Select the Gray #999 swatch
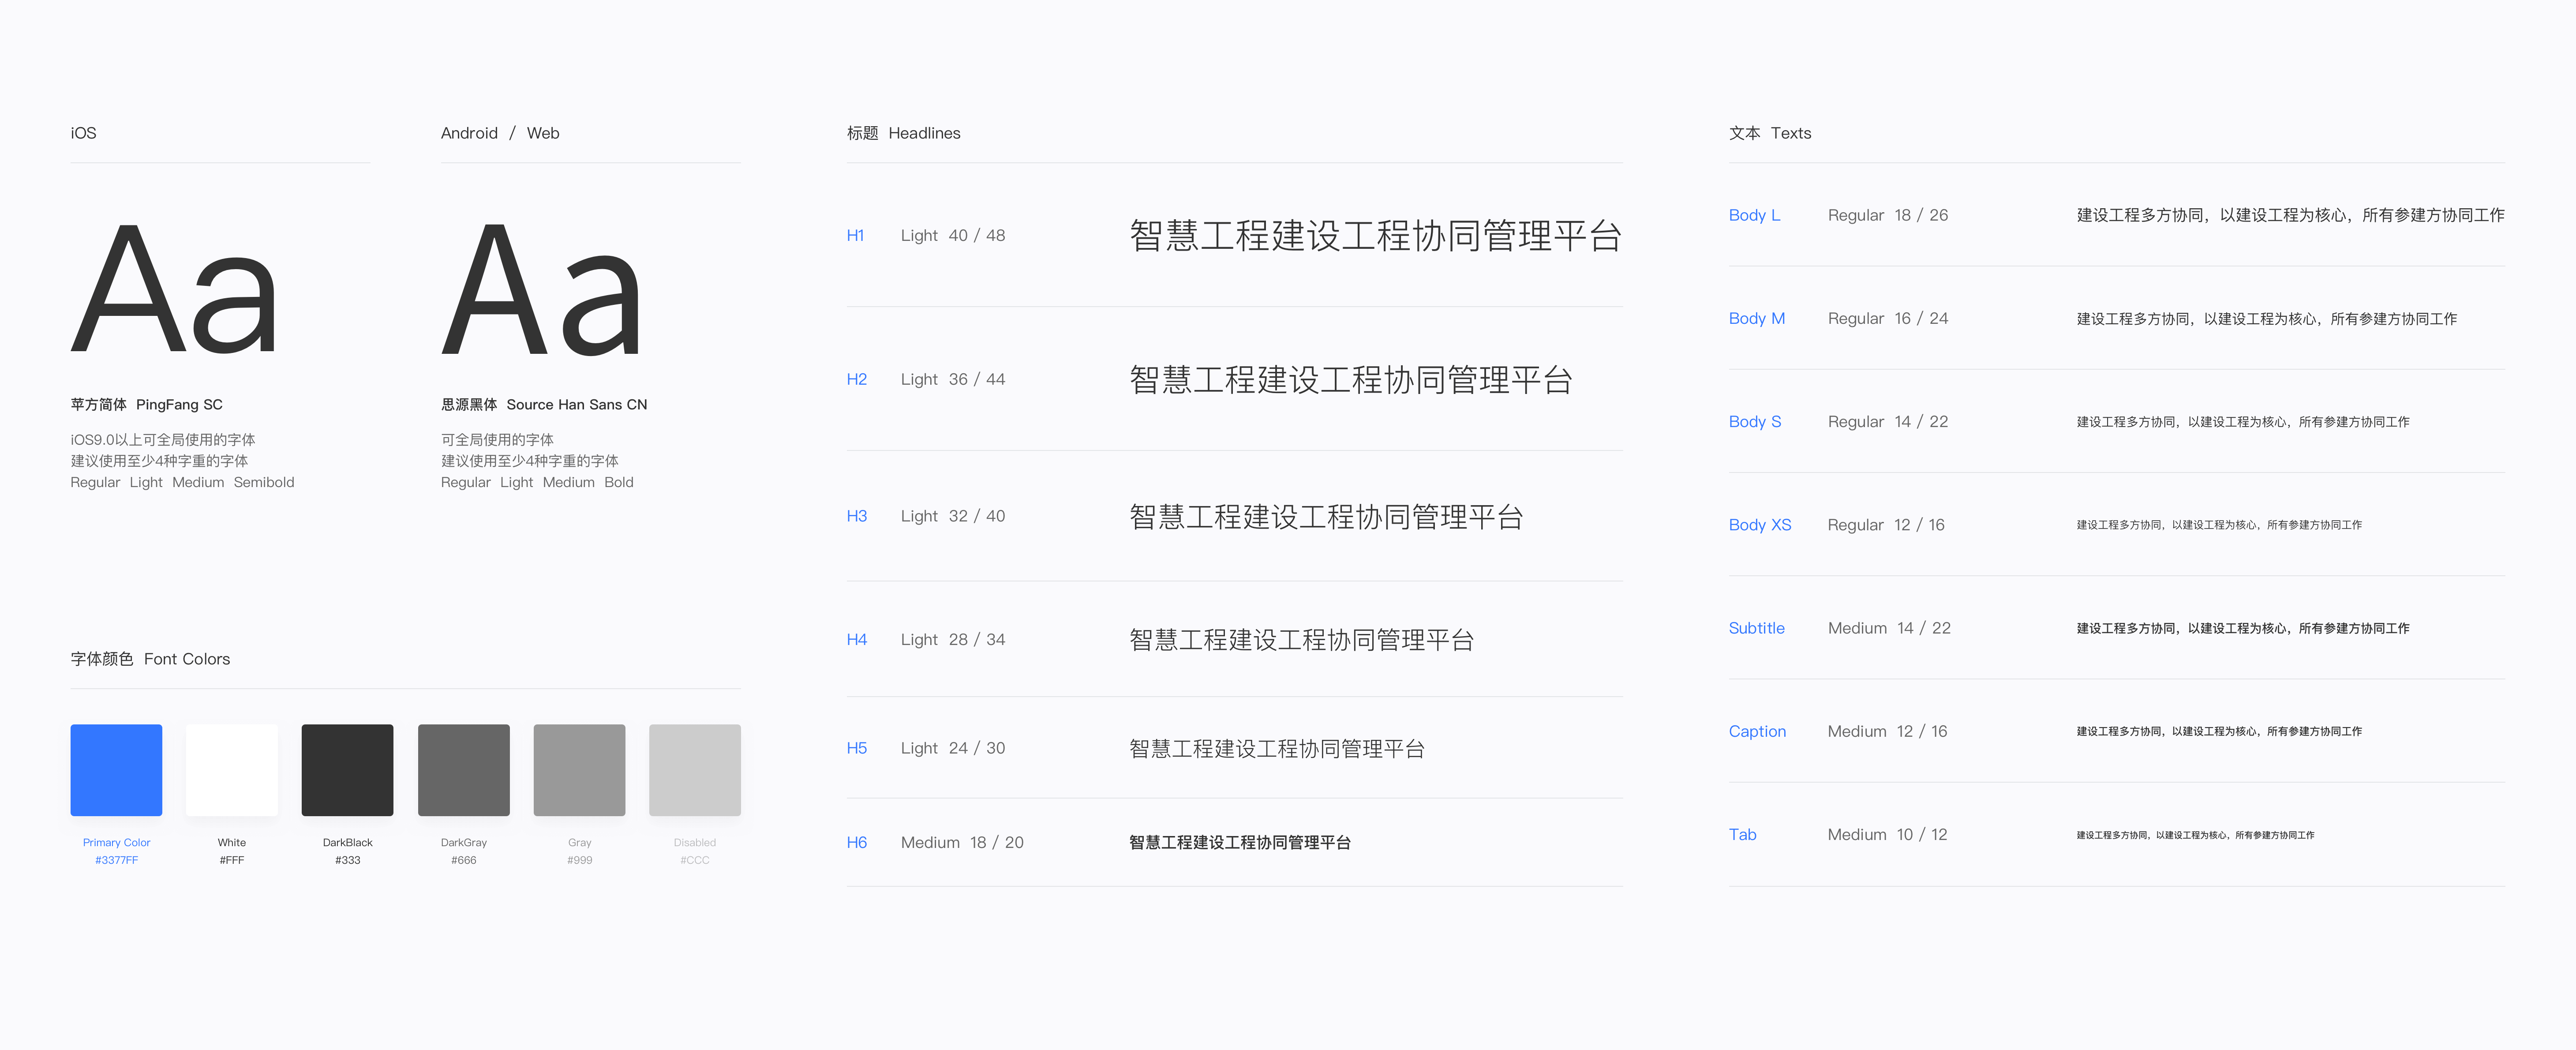Viewport: 2576px width, 1050px height. [579, 770]
